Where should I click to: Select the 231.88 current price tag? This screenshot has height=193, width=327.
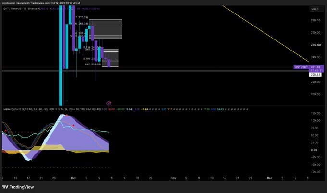point(315,67)
